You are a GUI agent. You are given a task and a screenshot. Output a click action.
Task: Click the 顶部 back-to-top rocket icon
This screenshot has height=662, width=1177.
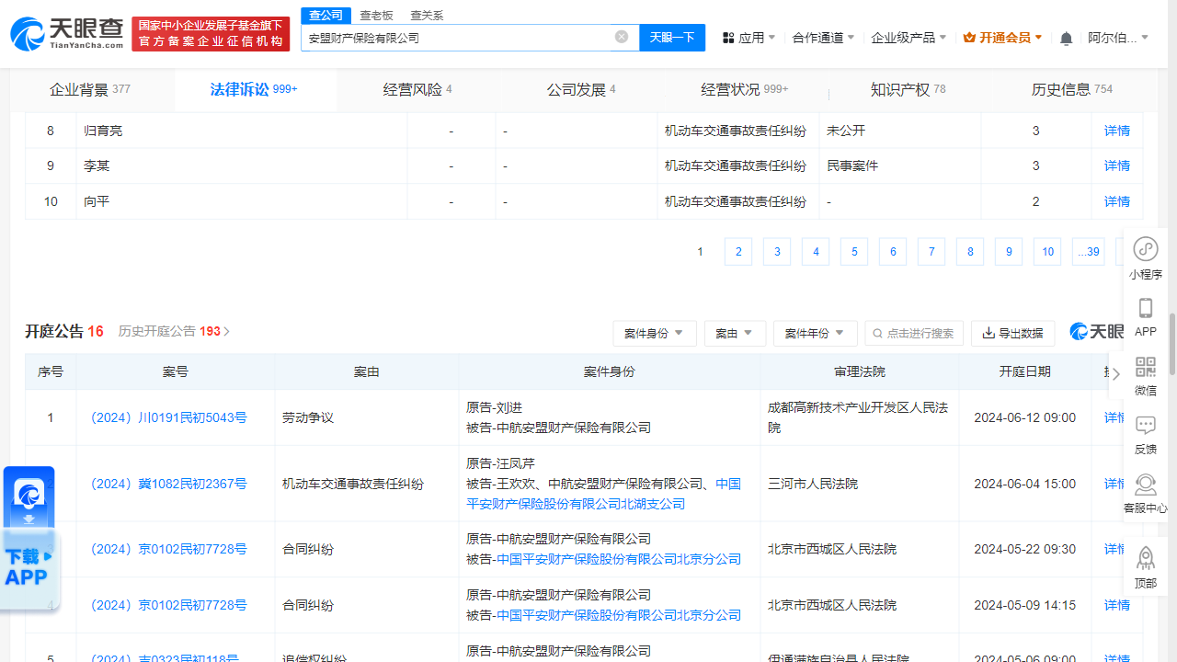(x=1145, y=557)
